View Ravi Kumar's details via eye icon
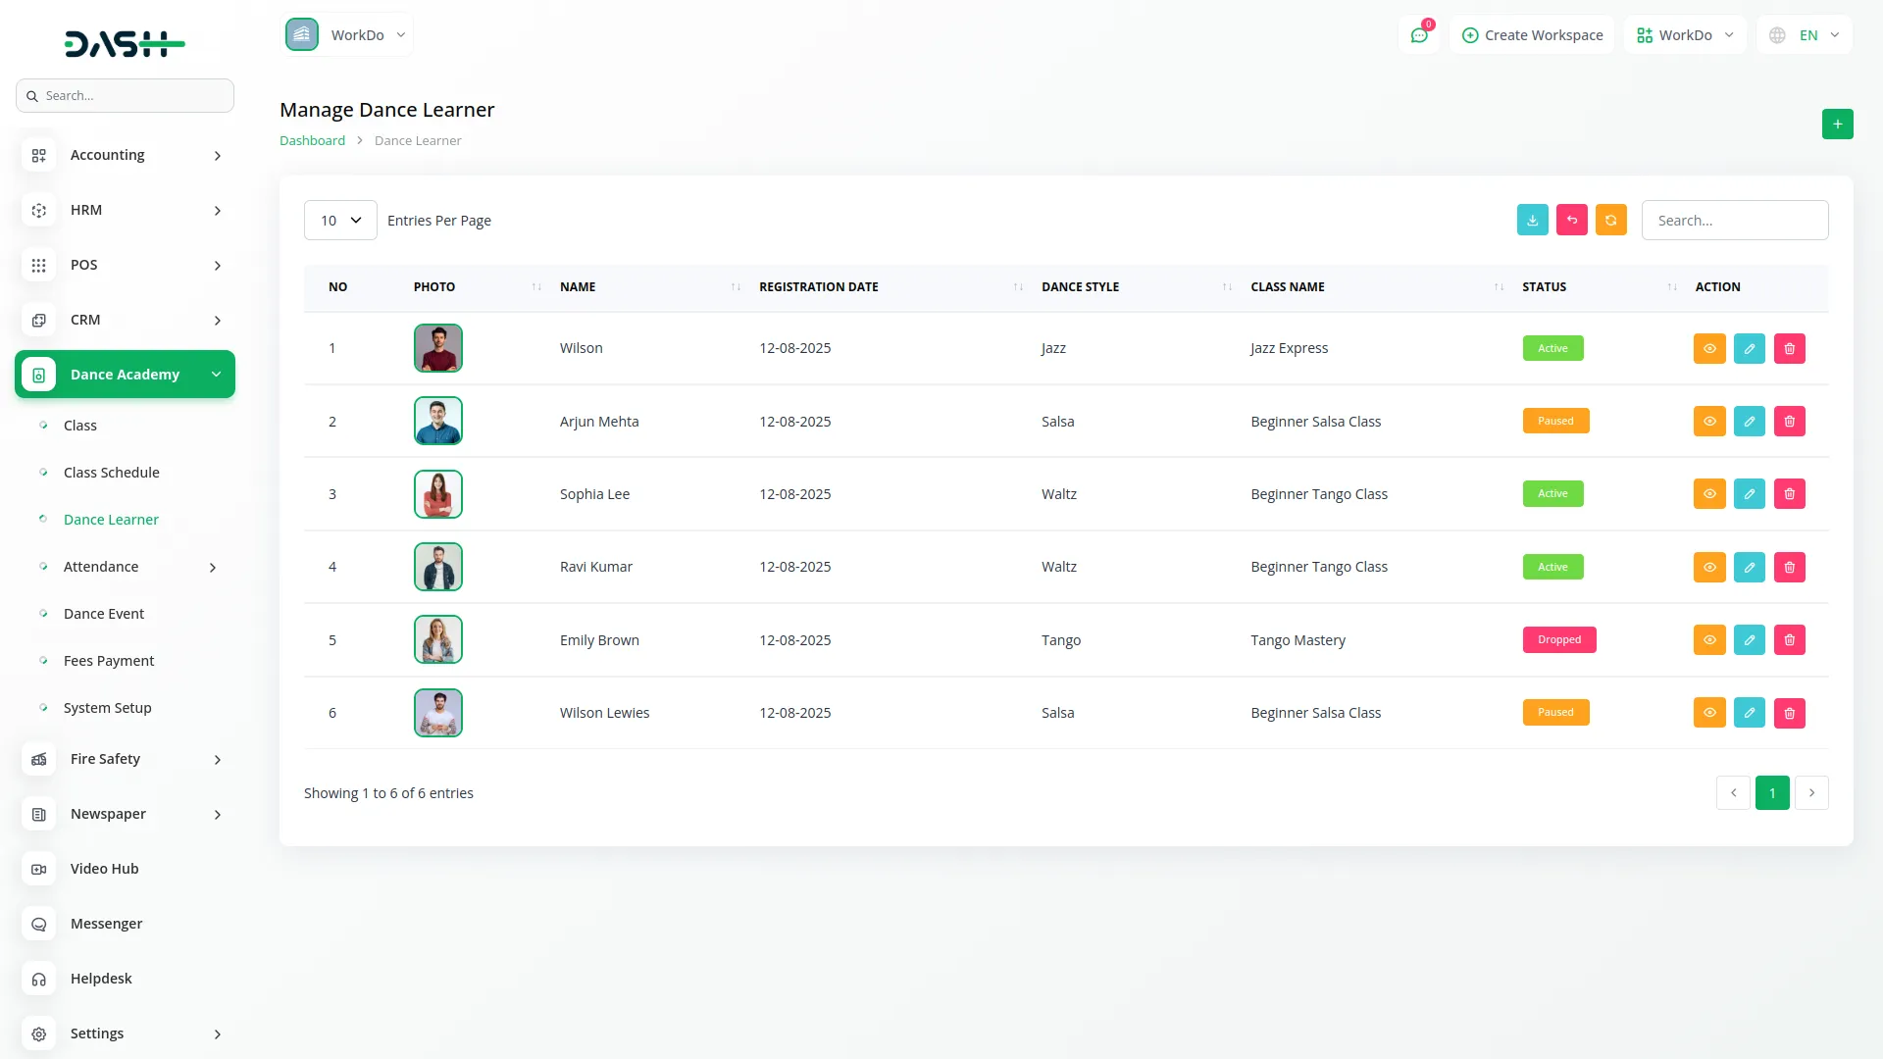The height and width of the screenshot is (1059, 1883). (x=1708, y=567)
